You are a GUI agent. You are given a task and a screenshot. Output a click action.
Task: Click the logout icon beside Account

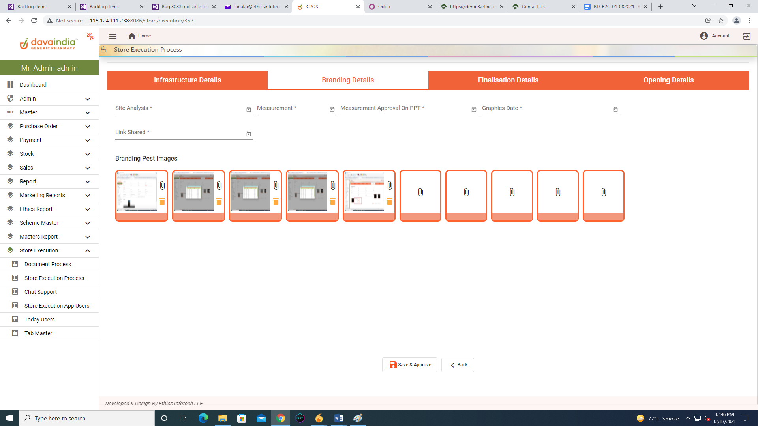(747, 36)
